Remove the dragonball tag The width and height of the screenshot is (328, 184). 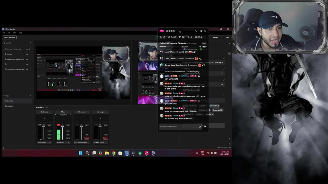tap(222, 110)
